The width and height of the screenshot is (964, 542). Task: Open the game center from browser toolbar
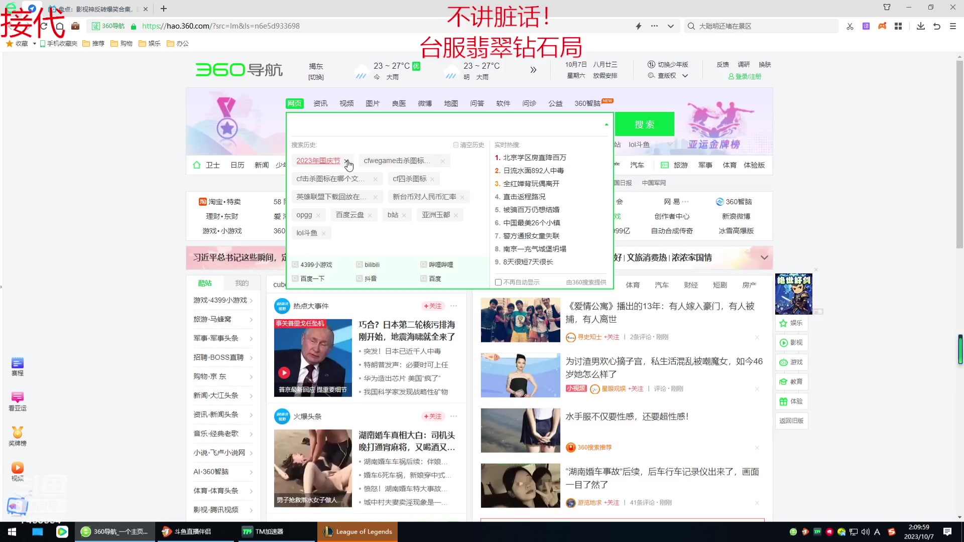click(883, 26)
